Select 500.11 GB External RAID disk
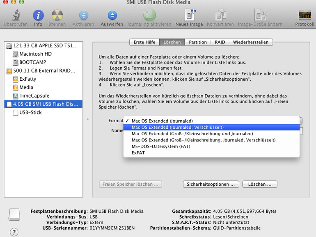 click(x=44, y=71)
